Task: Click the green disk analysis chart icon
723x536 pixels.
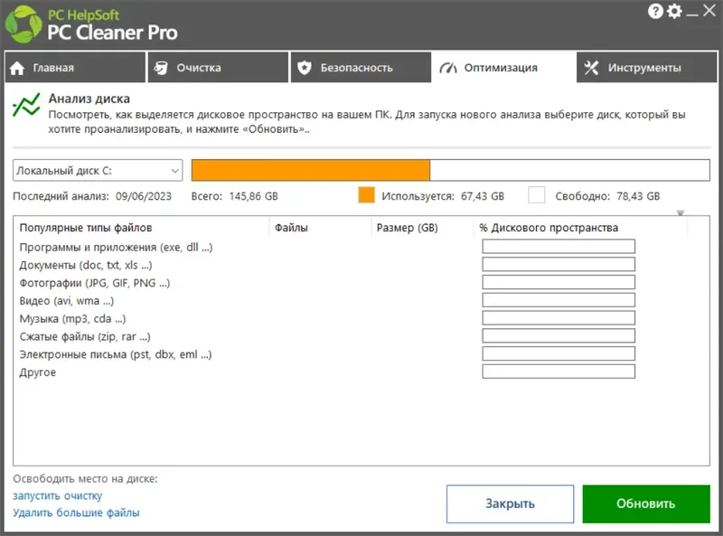Action: 26,105
